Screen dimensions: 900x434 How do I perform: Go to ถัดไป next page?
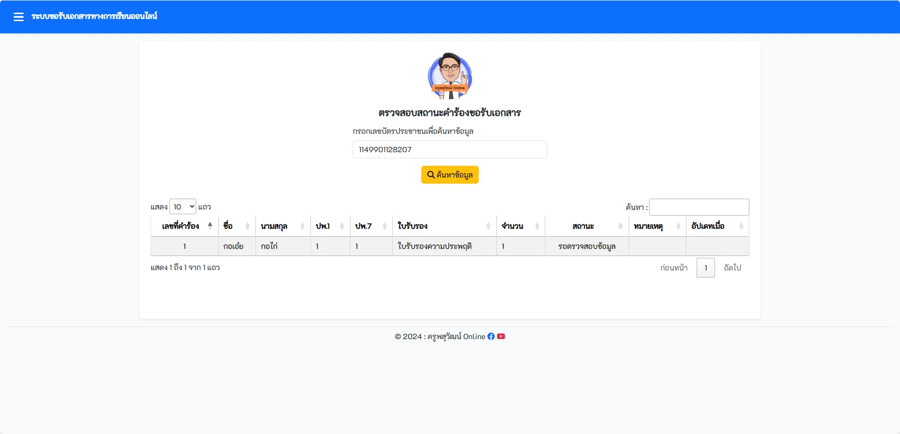point(732,268)
